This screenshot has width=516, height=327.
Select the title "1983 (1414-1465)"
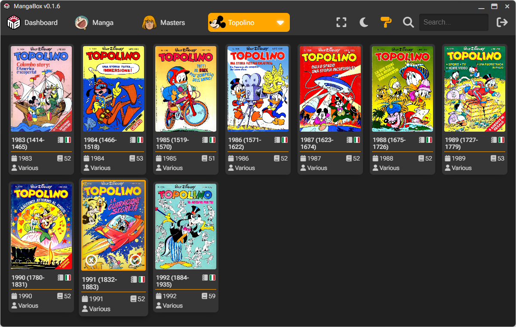tap(29, 143)
